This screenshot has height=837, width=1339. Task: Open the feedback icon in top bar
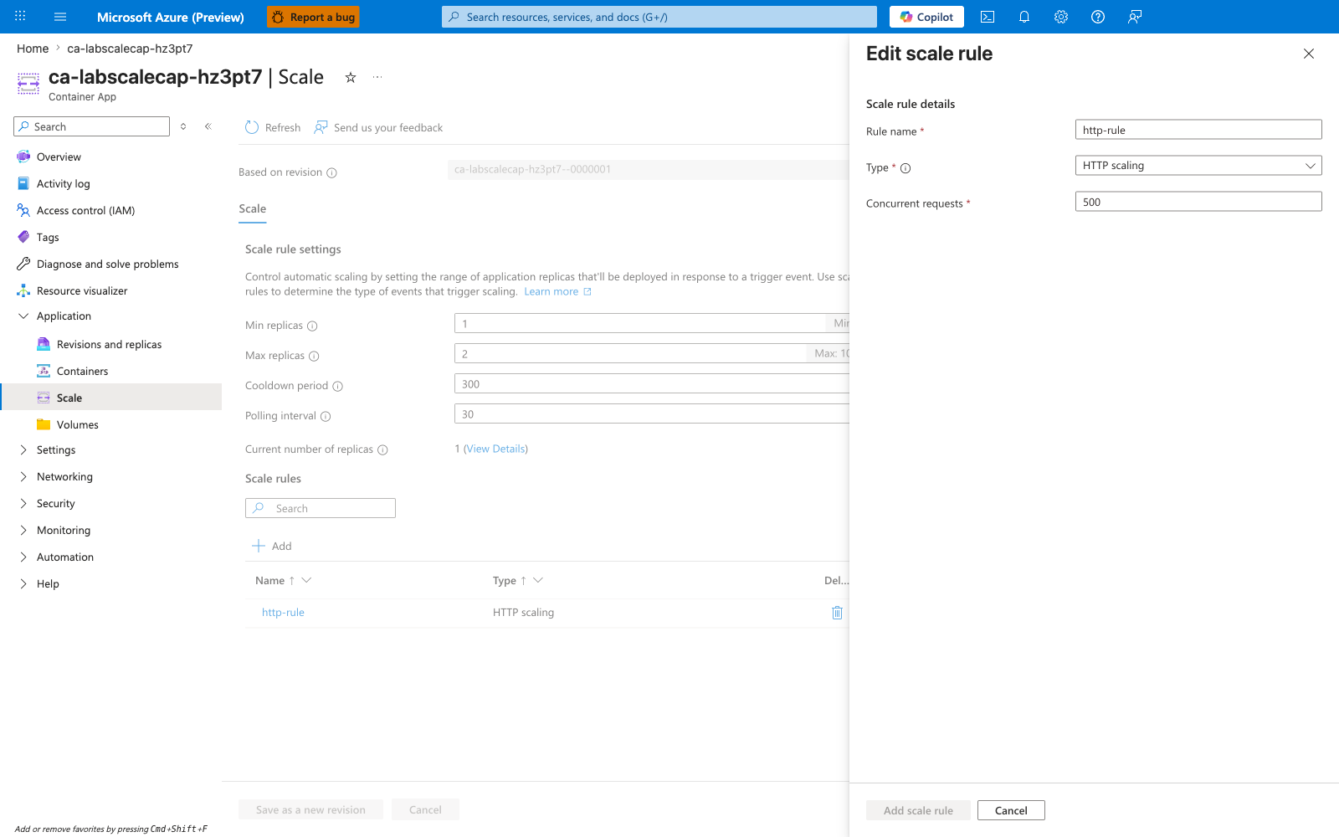[x=1135, y=17]
